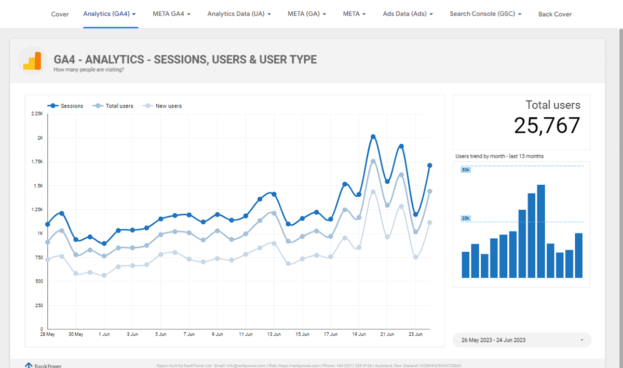Expand the Search Console (GSC) menu
The height and width of the screenshot is (368, 623).
coord(486,14)
